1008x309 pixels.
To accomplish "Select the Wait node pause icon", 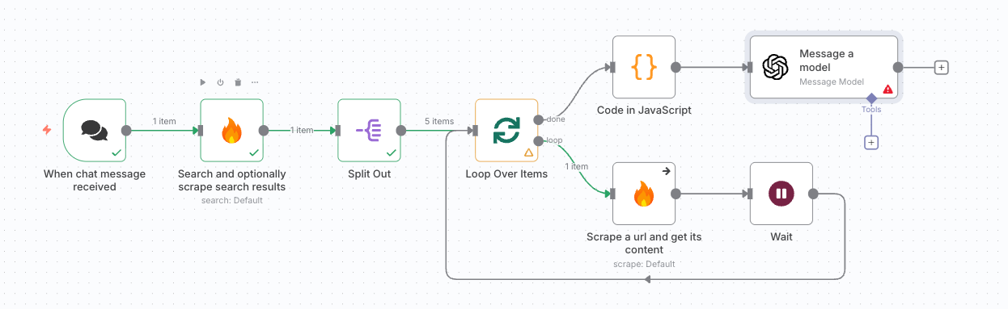I will click(781, 194).
